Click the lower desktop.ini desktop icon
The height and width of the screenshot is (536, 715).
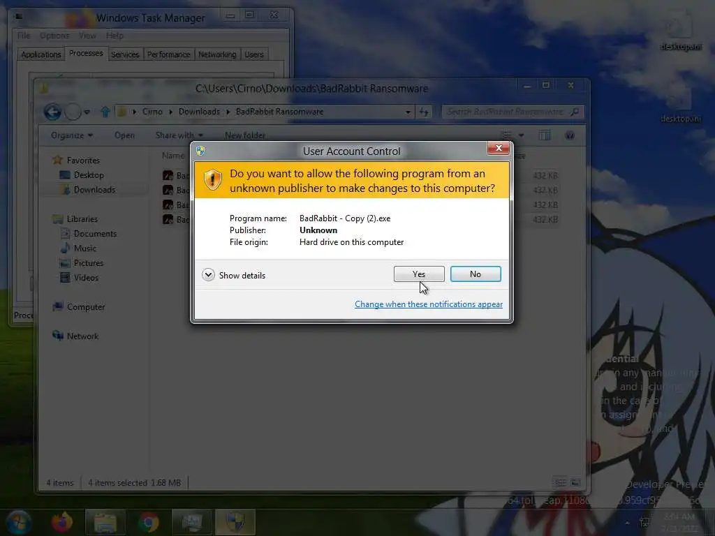point(681,105)
